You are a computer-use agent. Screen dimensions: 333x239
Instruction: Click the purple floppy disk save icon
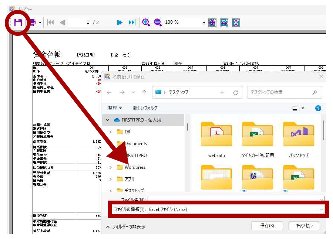(x=18, y=23)
